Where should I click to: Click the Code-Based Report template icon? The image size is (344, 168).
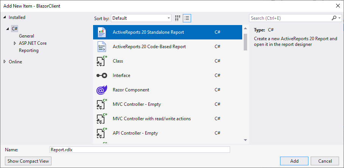(x=101, y=47)
